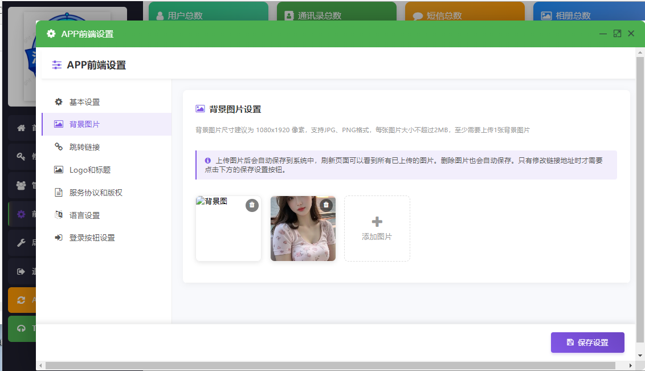Click the gear icon in the green title bar
The height and width of the screenshot is (371, 645).
coord(51,34)
